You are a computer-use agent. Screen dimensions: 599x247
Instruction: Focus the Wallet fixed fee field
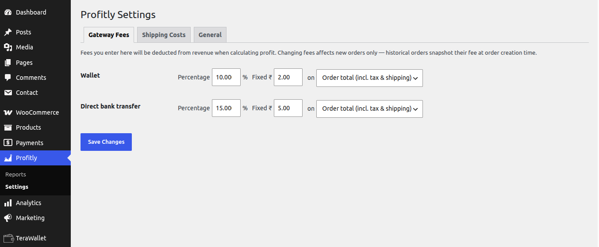tap(288, 77)
